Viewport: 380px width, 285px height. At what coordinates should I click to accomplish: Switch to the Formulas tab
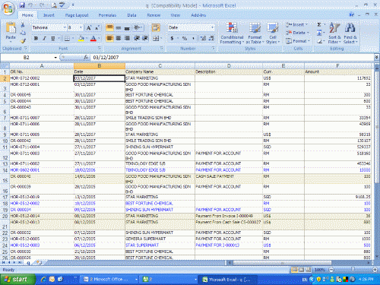pyautogui.click(x=107, y=15)
